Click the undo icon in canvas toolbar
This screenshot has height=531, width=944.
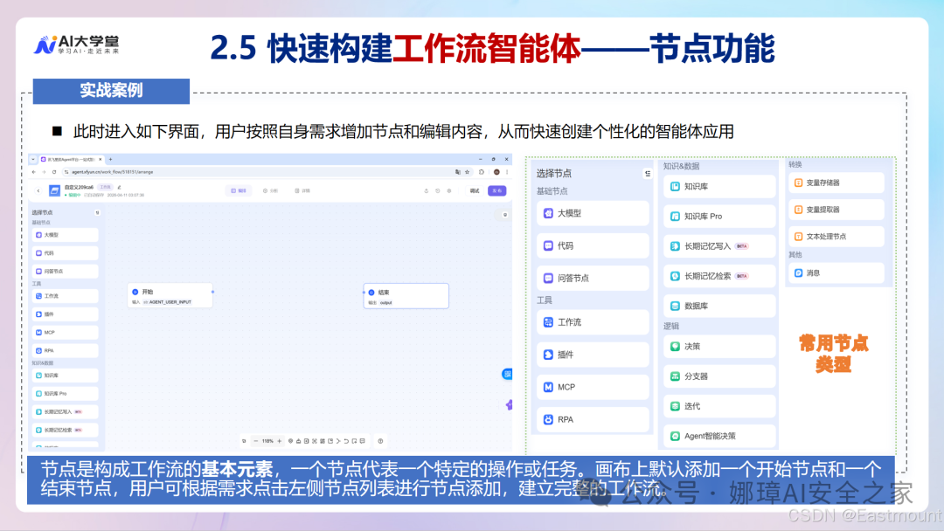coord(346,441)
